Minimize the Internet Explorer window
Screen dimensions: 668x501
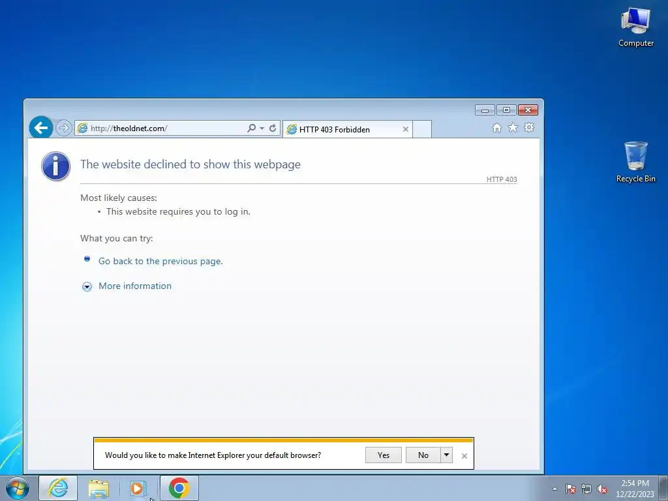click(485, 110)
